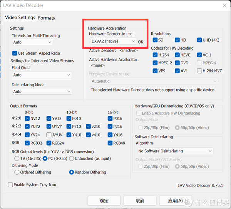The height and width of the screenshot is (209, 231).
Task: Choose Ordered Dithering mode
Action: click(x=17, y=172)
